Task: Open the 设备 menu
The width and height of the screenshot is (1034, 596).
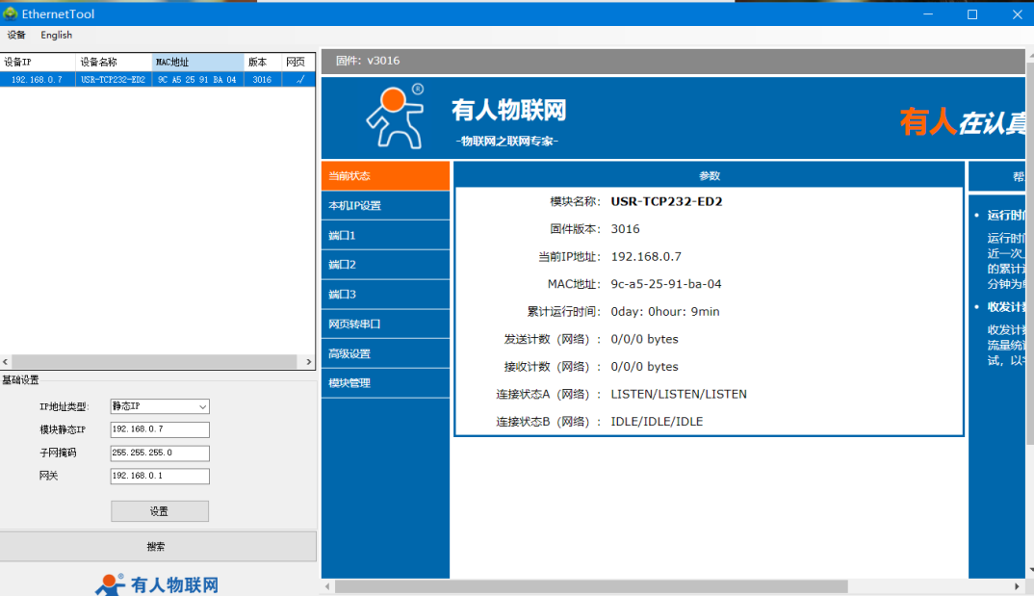Action: [16, 35]
